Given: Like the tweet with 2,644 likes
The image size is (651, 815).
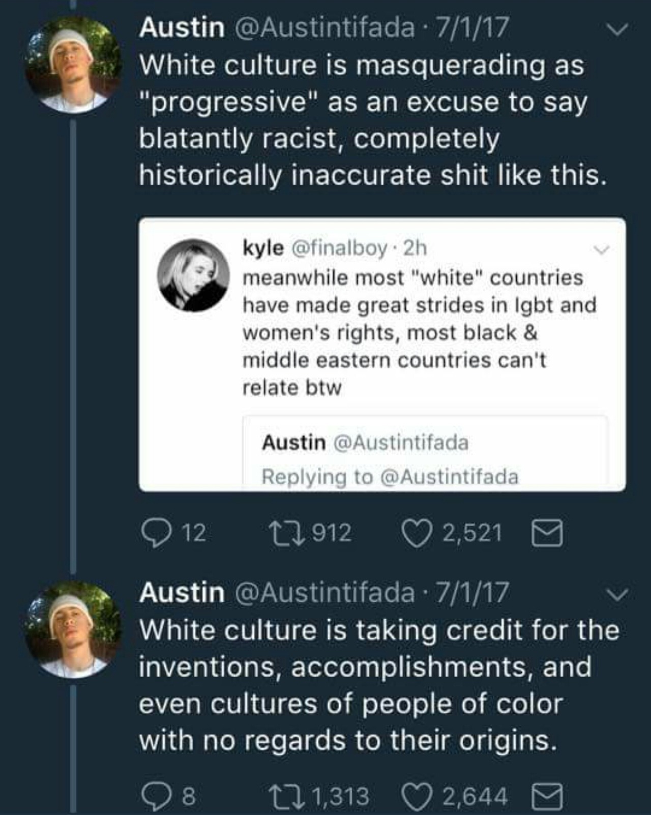Looking at the screenshot, I should point(416,796).
